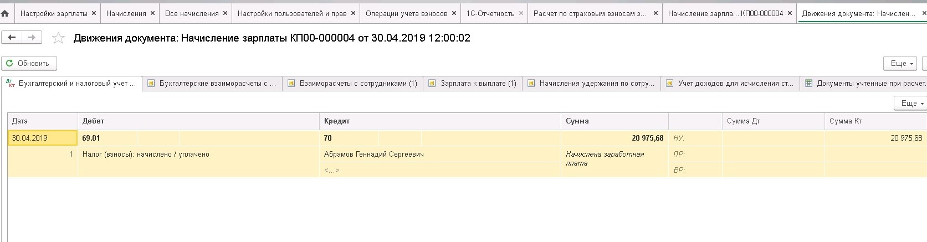927x242 pixels.
Task: Go forward with the right arrow
Action: pos(31,38)
